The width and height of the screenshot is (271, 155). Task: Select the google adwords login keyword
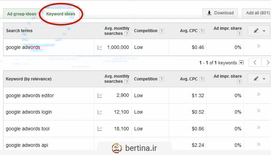pos(29,112)
